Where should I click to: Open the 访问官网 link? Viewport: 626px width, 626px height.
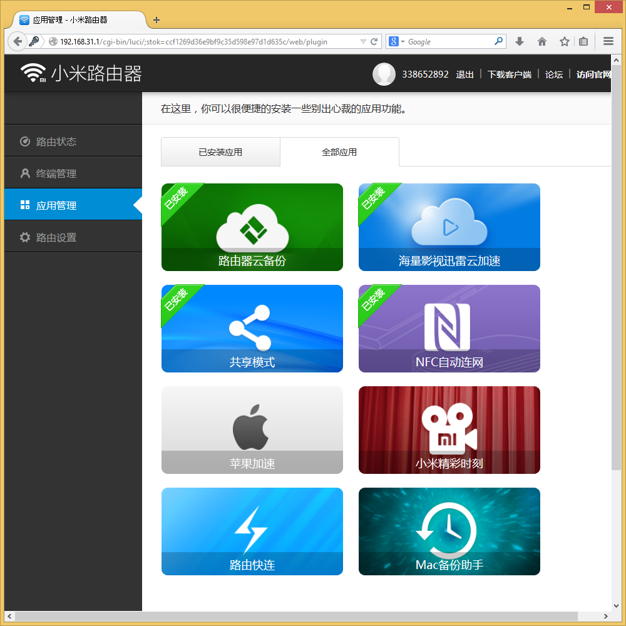click(x=593, y=74)
